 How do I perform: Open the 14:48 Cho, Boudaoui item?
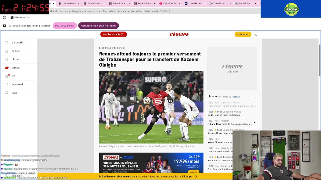[220, 168]
